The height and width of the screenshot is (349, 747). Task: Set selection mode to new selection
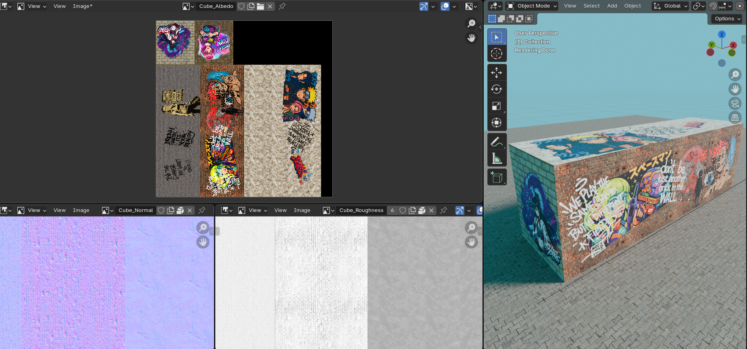click(x=492, y=19)
